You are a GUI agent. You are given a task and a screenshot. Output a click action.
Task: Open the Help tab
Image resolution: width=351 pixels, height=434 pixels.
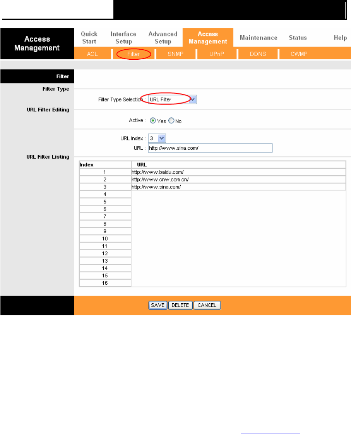pos(340,38)
